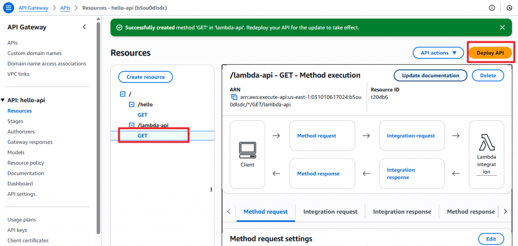The height and width of the screenshot is (246, 518).
Task: Collapse the /lambda-api resource node
Action: pos(132,125)
